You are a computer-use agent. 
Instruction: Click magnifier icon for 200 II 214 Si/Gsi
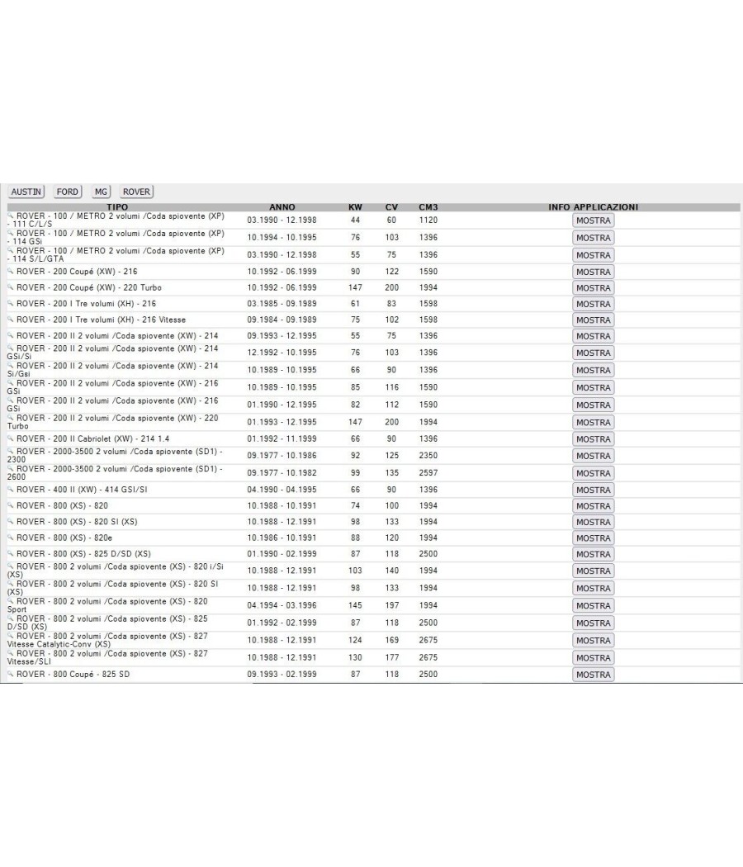point(11,365)
